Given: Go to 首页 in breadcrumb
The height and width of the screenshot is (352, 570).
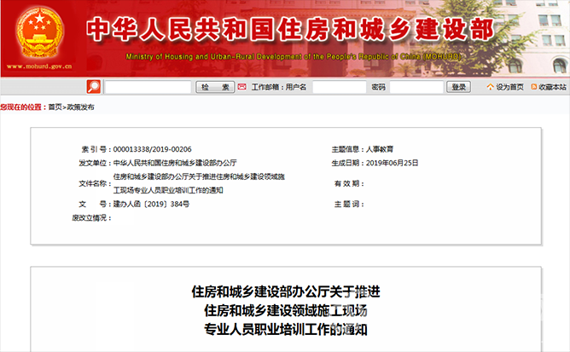Looking at the screenshot, I should point(55,107).
